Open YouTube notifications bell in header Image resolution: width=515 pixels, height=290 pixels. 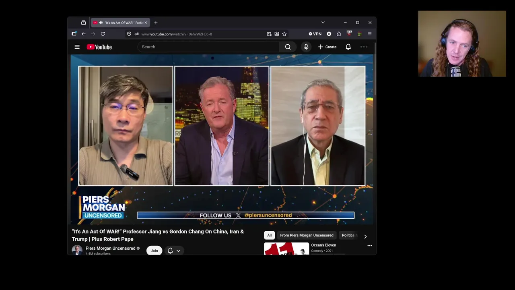point(348,47)
